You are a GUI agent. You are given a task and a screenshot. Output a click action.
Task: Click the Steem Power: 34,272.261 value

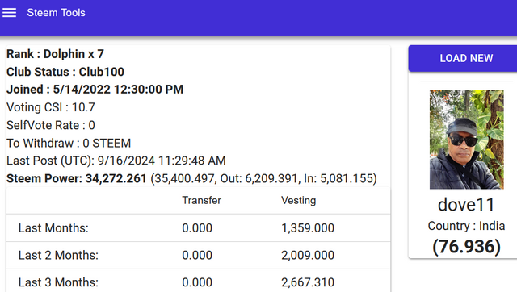point(77,178)
